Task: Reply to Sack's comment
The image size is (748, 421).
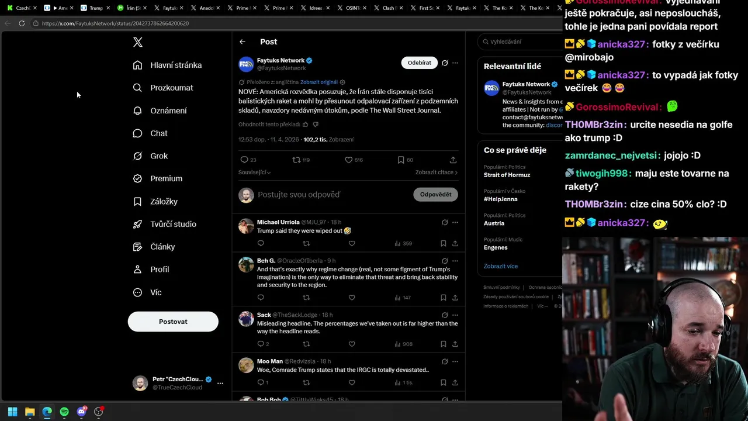Action: (x=261, y=344)
